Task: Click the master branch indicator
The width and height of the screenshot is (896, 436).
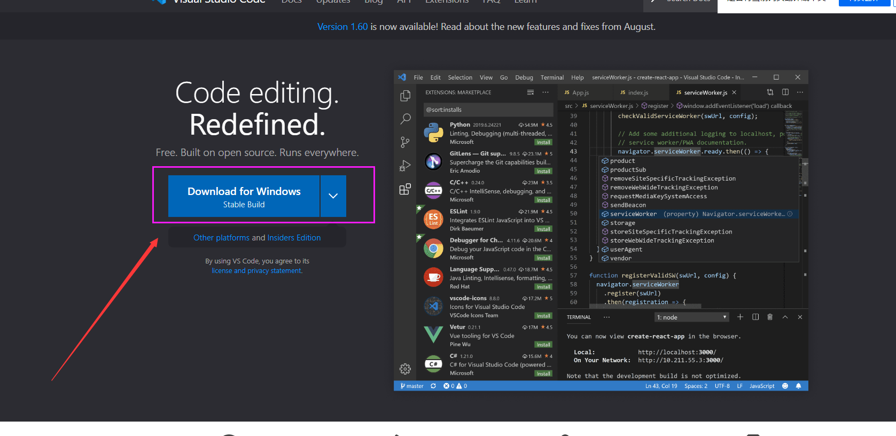Action: [411, 386]
